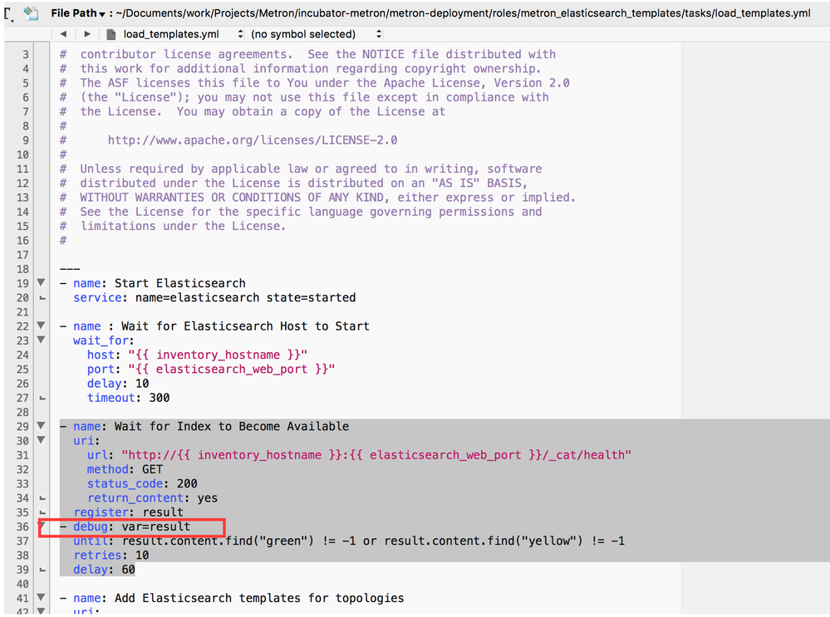Click 'WITHOUT WARRANTIES' comment on line 13

click(x=142, y=198)
